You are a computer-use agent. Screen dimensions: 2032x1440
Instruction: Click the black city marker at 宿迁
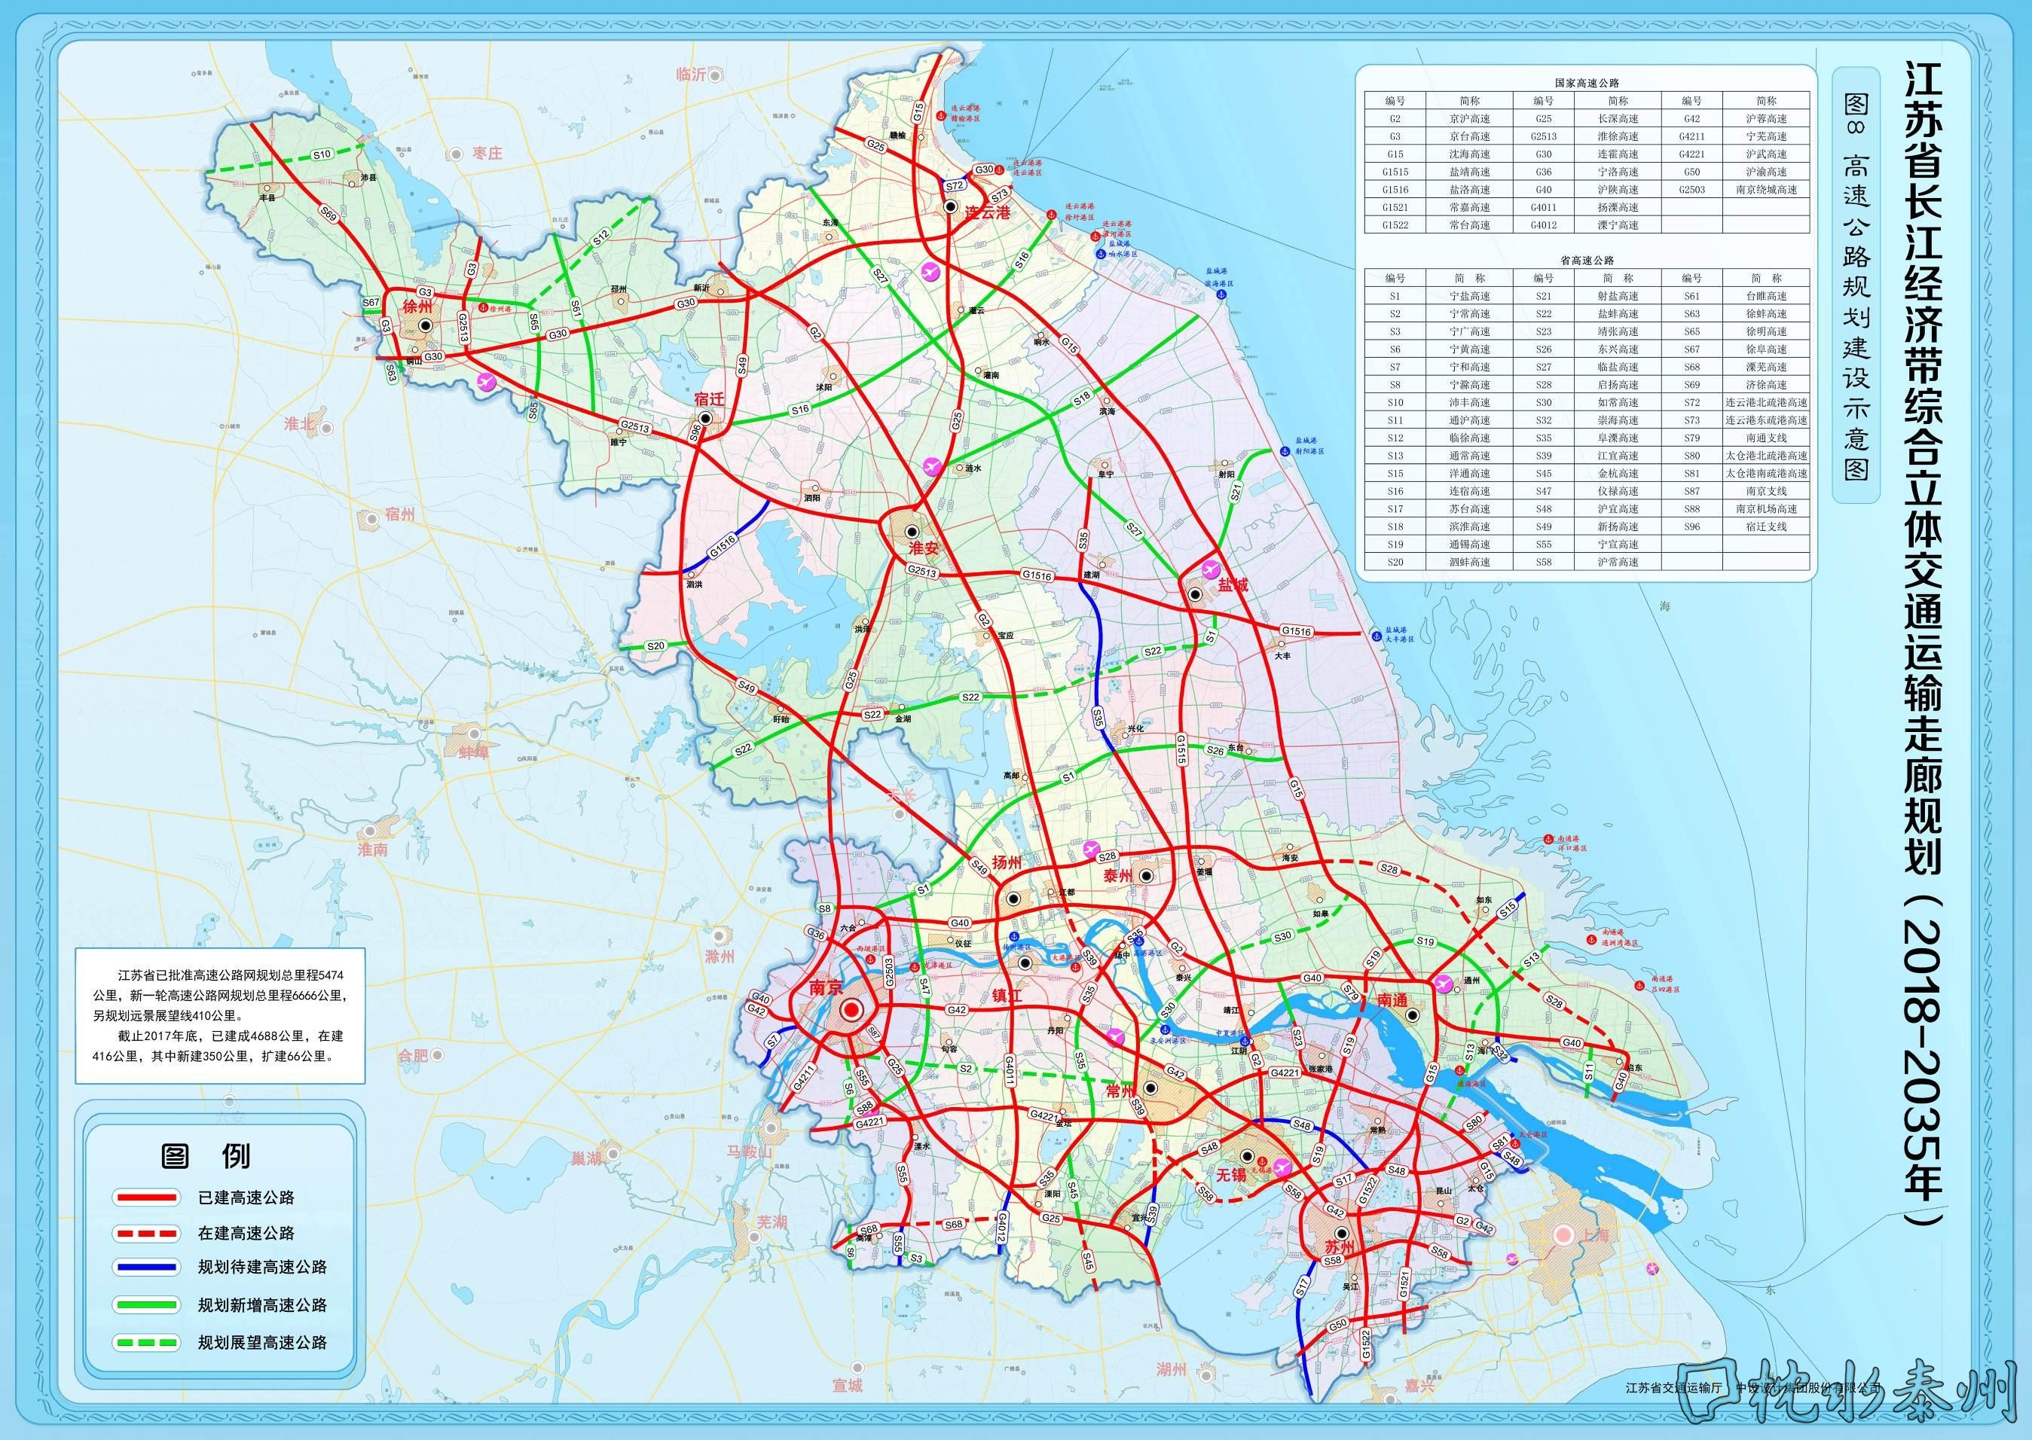[705, 418]
